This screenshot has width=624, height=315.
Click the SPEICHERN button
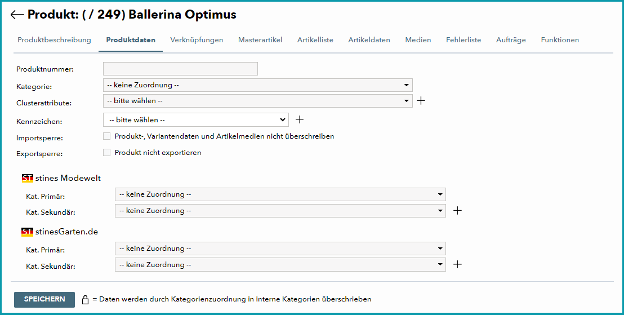tap(44, 299)
